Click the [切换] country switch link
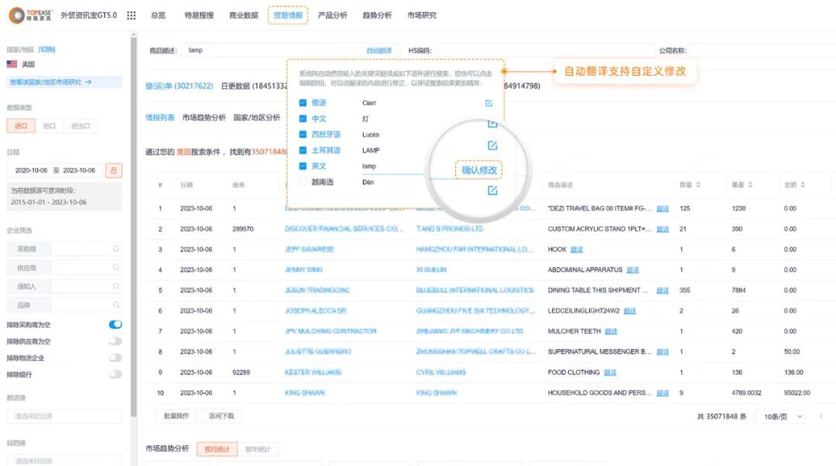 47,50
